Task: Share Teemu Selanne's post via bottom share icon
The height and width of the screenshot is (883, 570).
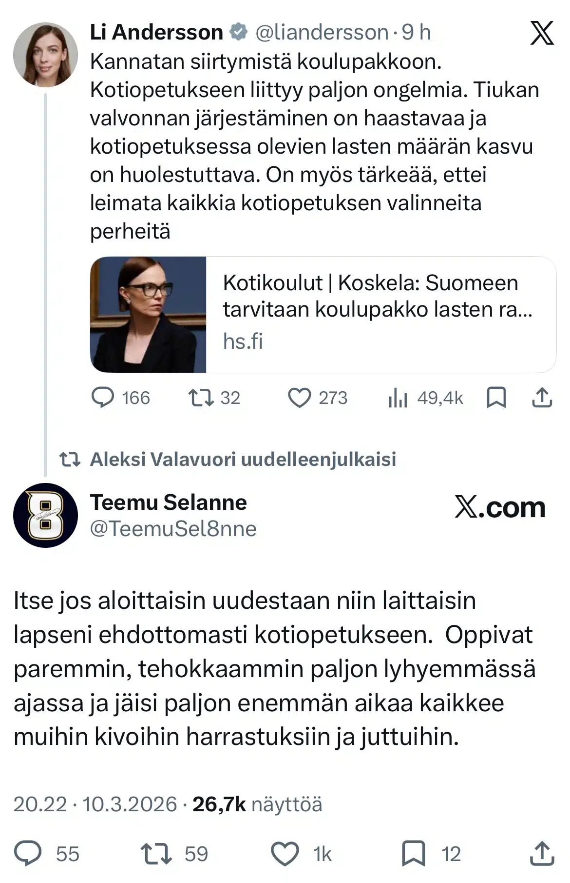Action: pyautogui.click(x=542, y=853)
